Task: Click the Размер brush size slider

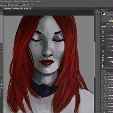Action: coord(107,29)
